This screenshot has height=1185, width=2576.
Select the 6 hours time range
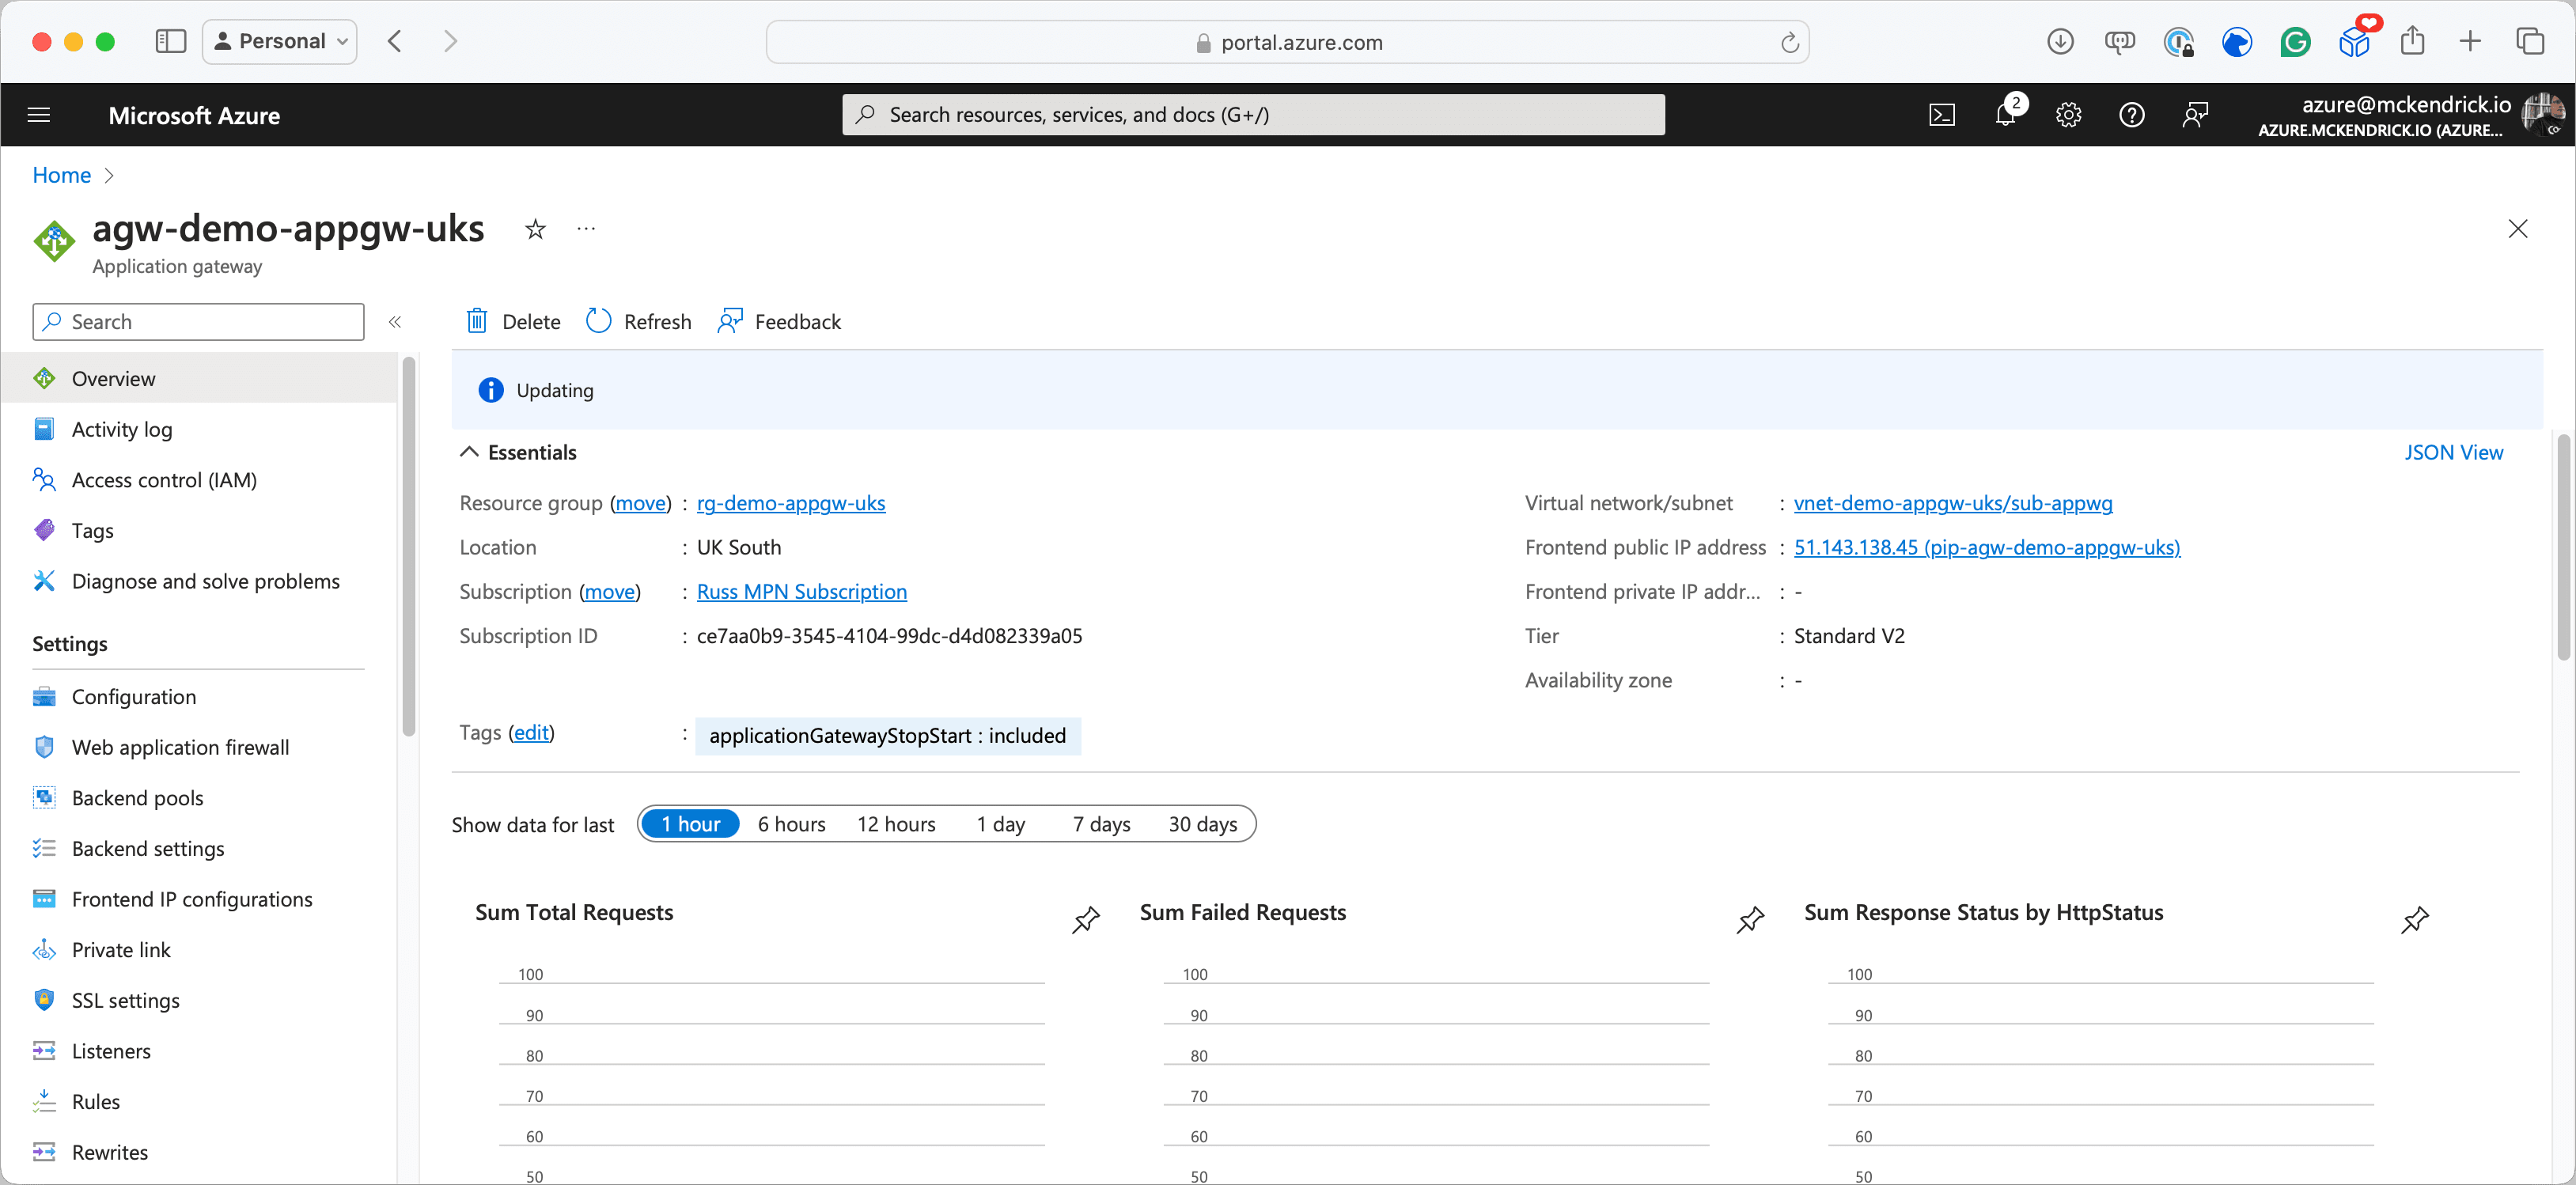click(x=791, y=824)
